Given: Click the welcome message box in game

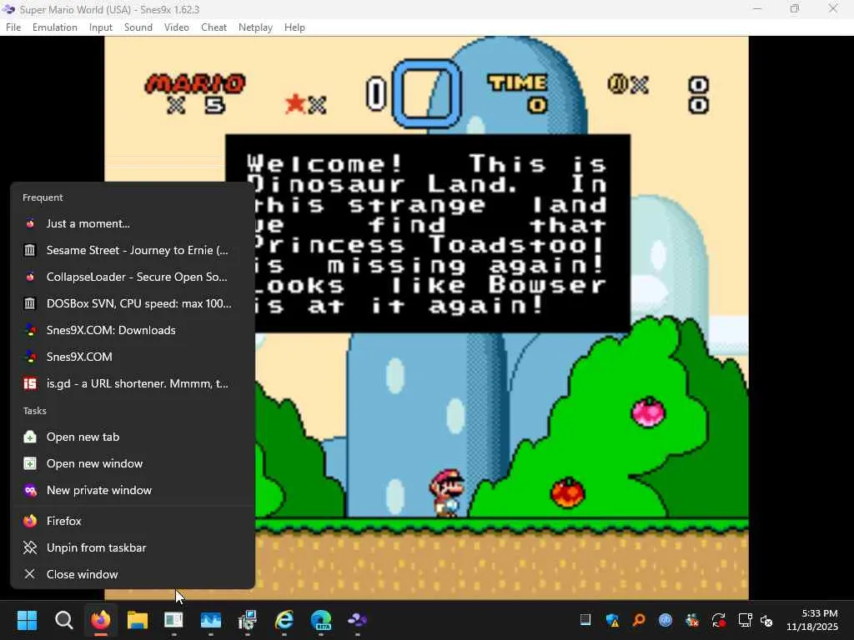Looking at the screenshot, I should tap(428, 233).
